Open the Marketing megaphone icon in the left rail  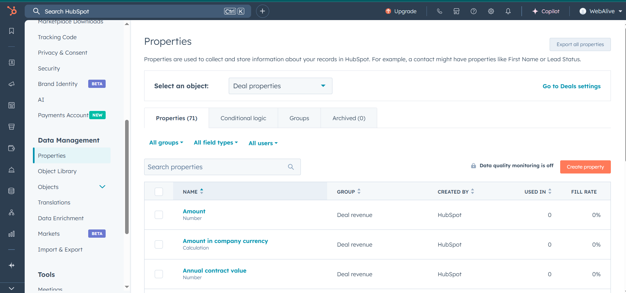click(12, 84)
